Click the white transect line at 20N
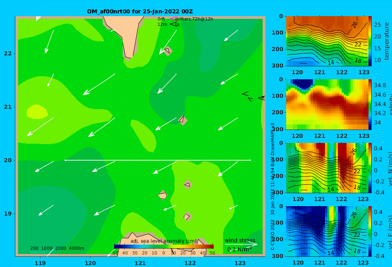Viewport: 392px width, 267px height. click(158, 160)
